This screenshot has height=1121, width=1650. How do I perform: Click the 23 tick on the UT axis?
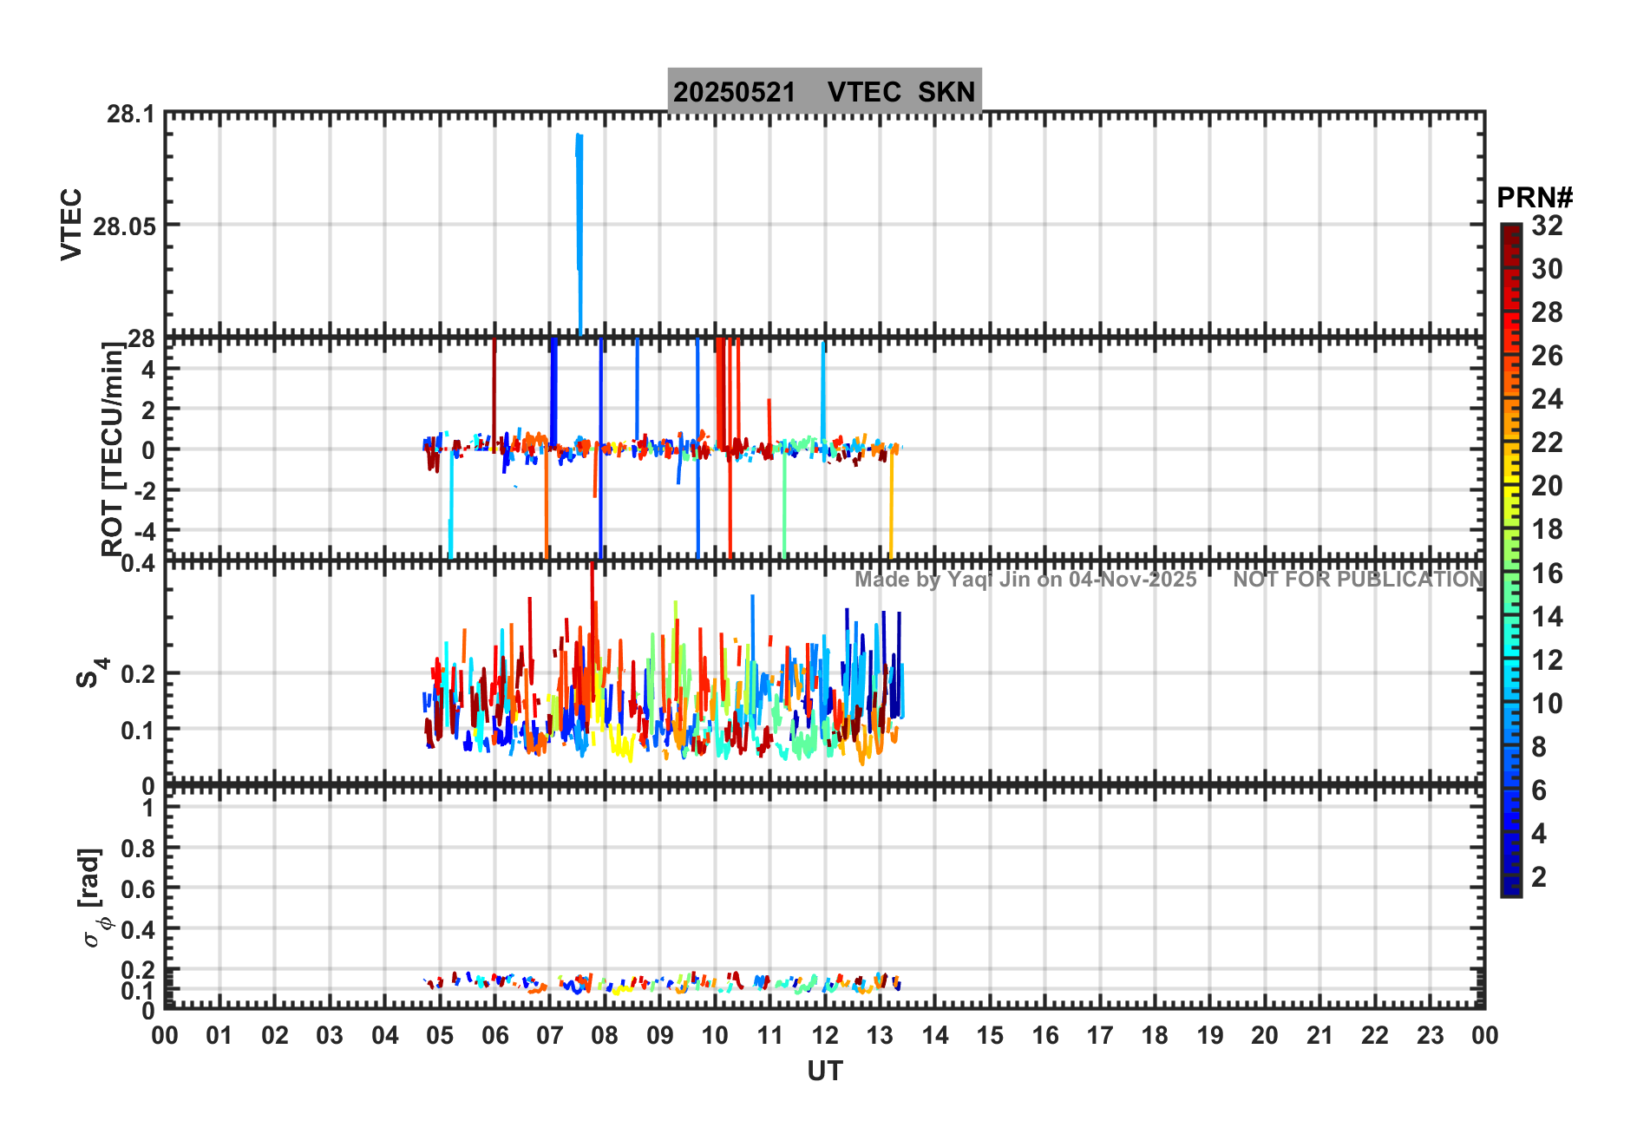click(1430, 1035)
